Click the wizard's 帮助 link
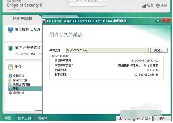This screenshot has height=123, width=173. 45,118
